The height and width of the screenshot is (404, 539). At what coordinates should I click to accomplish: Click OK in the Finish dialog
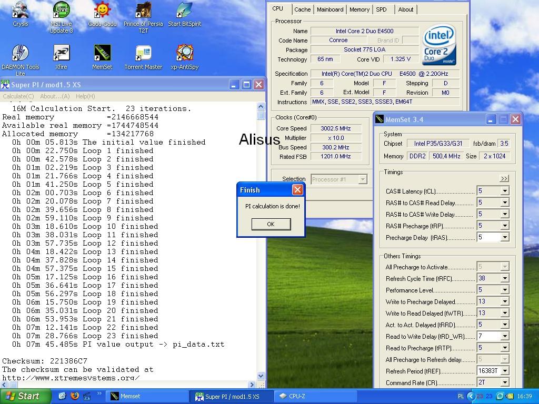[x=271, y=224]
